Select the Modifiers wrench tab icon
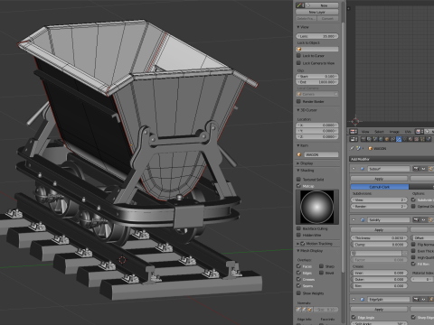The image size is (434, 325). tap(399, 139)
